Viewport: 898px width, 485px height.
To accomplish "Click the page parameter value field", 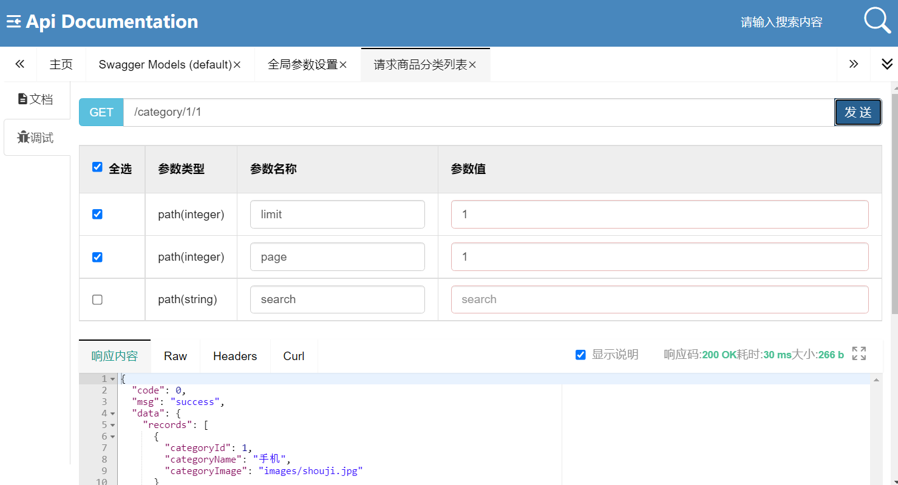I will point(660,257).
